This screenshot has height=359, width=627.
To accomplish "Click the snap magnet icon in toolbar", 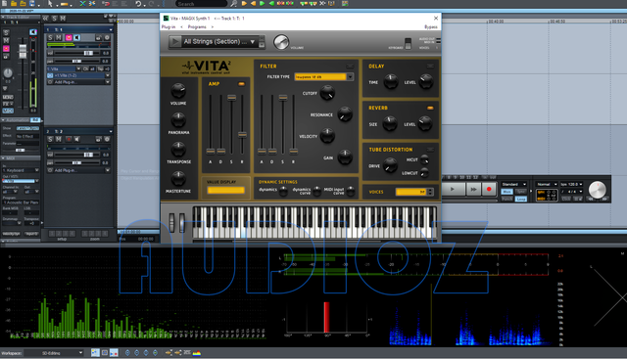I will pyautogui.click(x=106, y=3).
